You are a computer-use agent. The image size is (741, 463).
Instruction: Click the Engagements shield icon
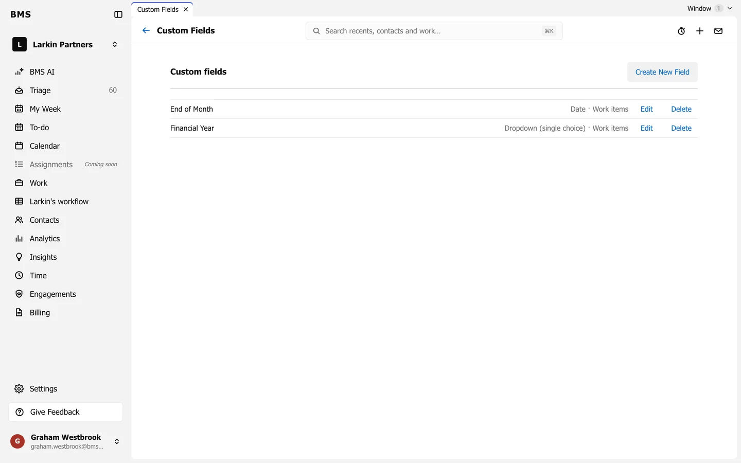point(19,294)
